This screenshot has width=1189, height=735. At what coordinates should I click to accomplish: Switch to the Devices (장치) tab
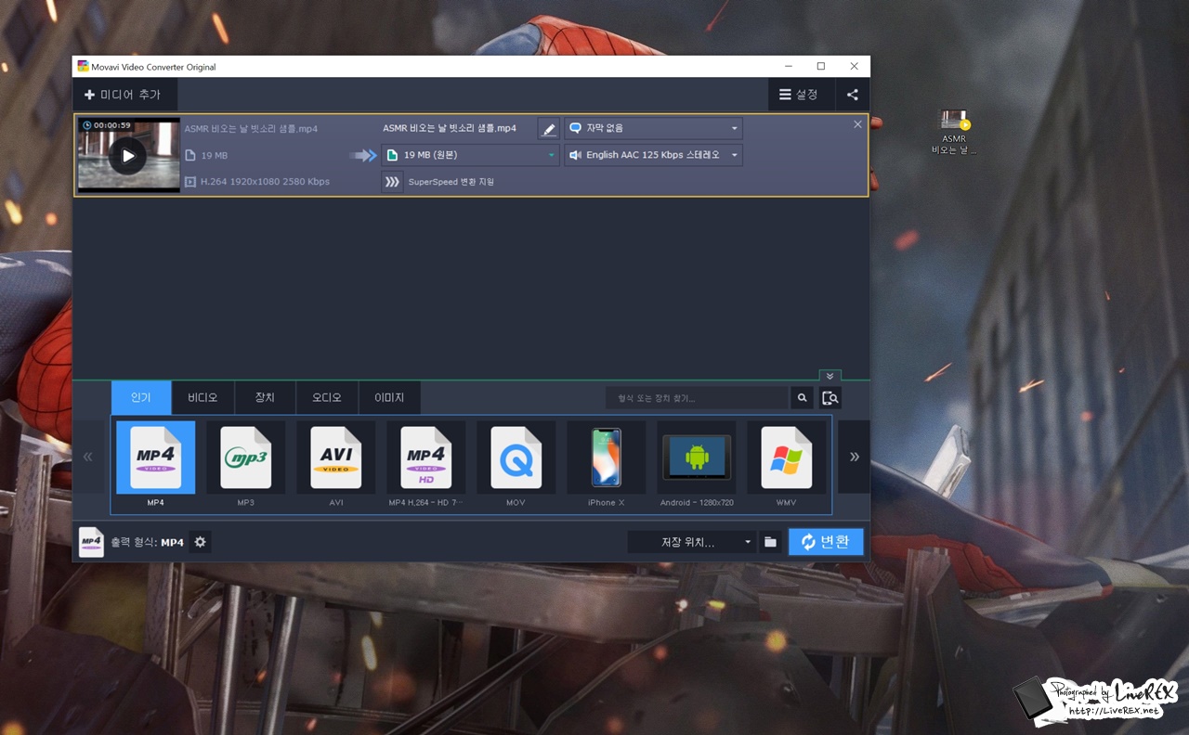265,397
